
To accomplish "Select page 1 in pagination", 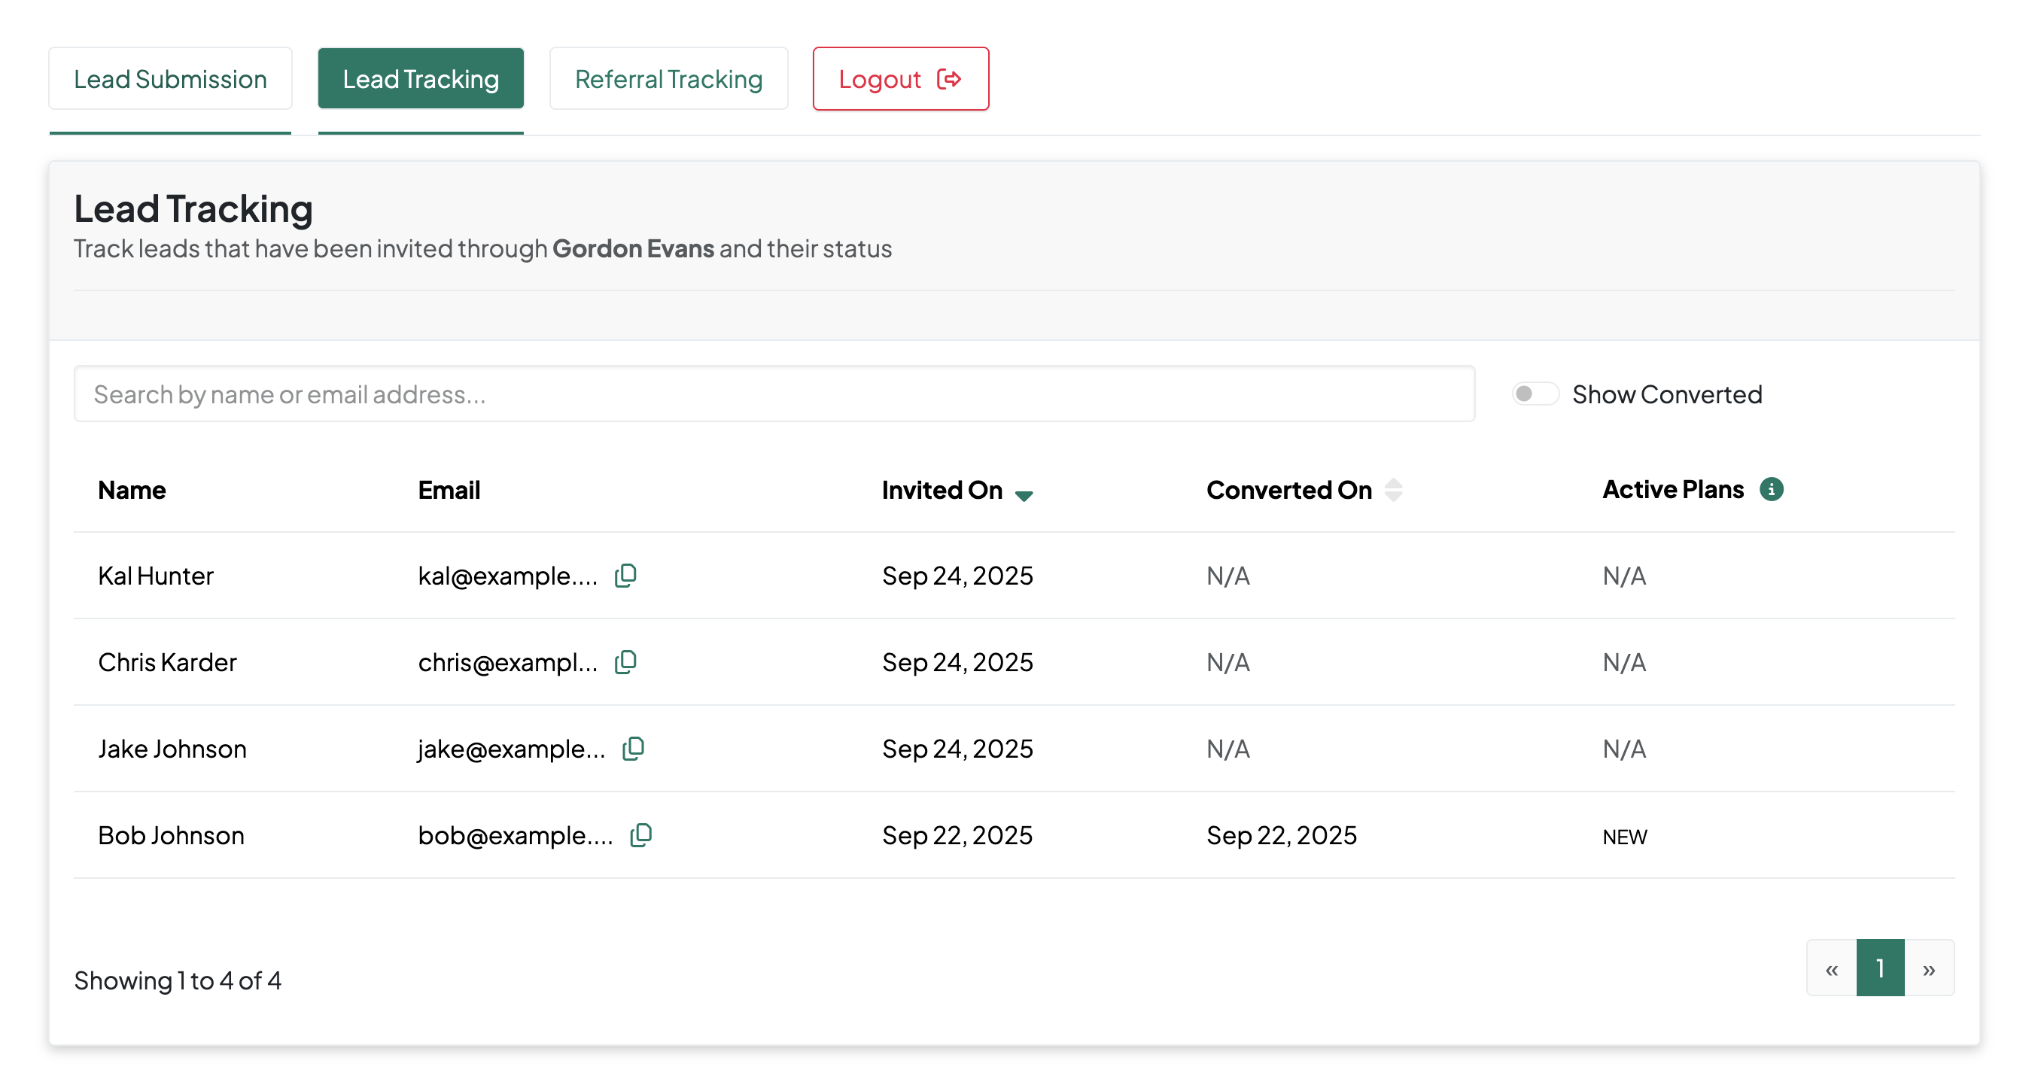I will pos(1880,968).
